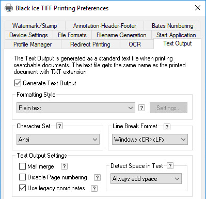This screenshot has height=199, width=206.
Task: Click the Detect Space in Text help icon
Action: tap(170, 166)
